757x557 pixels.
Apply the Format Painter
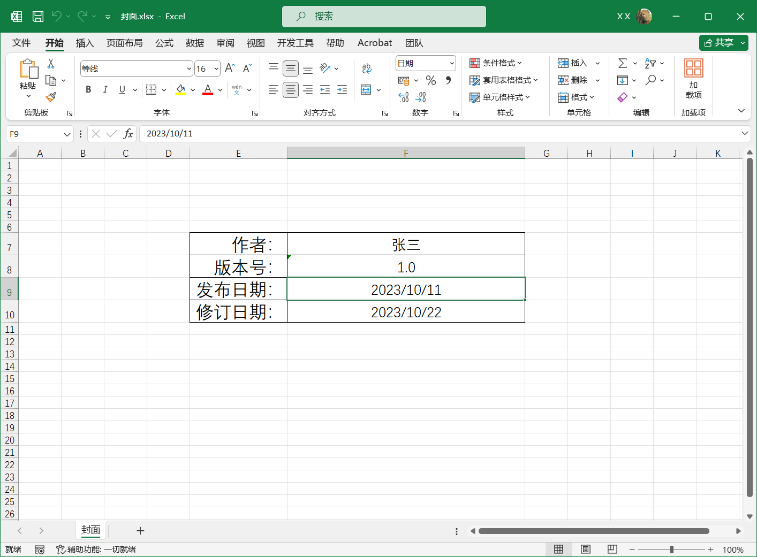coord(51,97)
